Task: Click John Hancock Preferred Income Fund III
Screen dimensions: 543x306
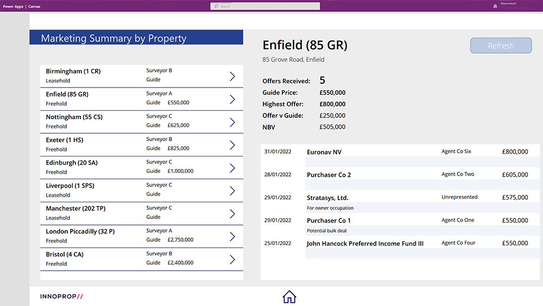Action: tap(365, 243)
